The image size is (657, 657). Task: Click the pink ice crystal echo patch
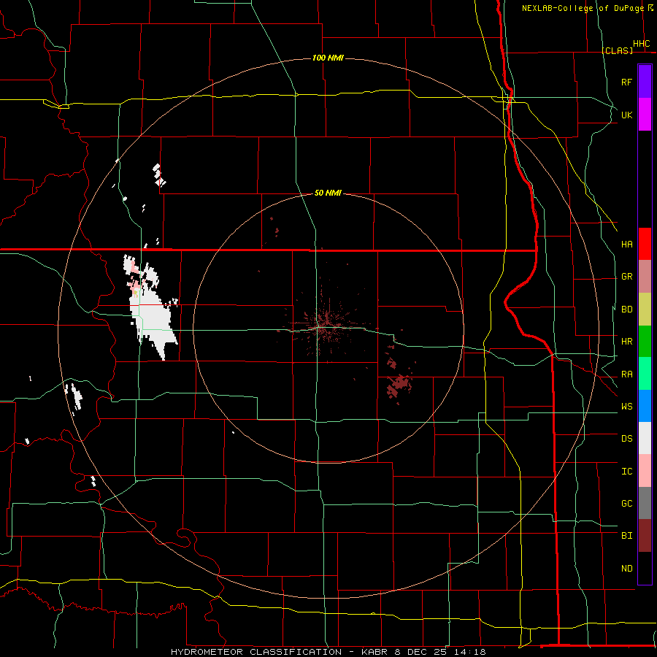point(134,286)
